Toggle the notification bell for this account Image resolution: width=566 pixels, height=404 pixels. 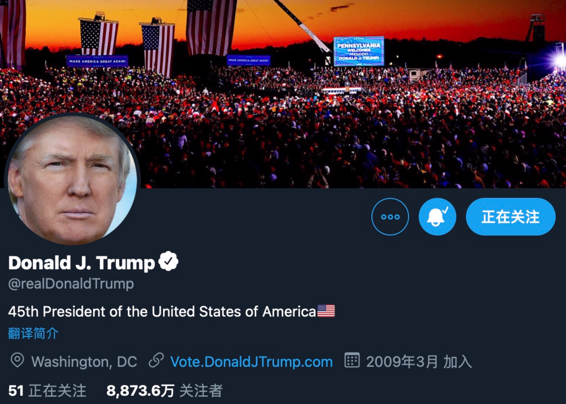click(x=437, y=217)
